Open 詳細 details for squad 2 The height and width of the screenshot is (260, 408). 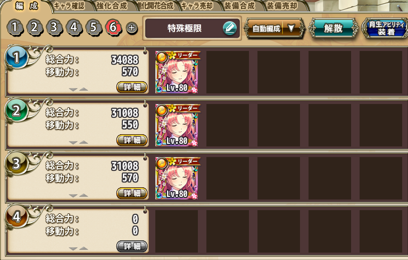[x=132, y=140]
